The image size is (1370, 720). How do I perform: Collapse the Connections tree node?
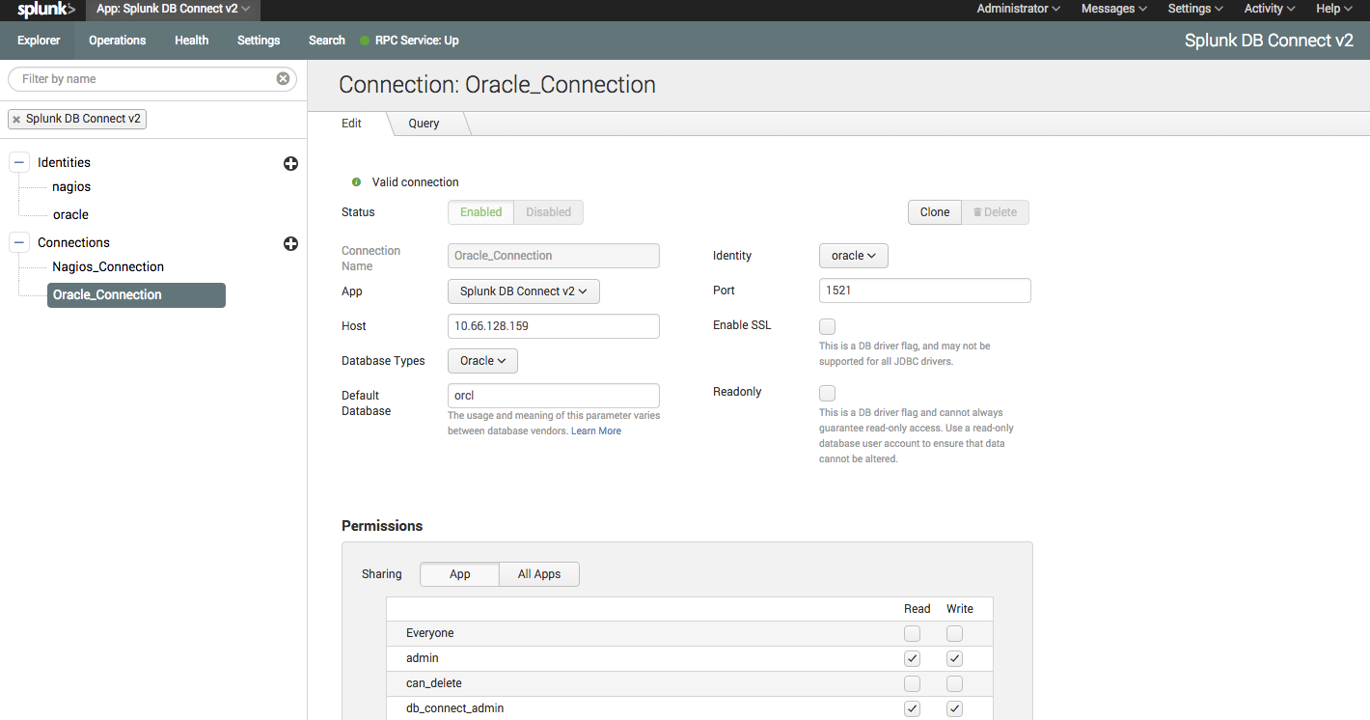[19, 242]
